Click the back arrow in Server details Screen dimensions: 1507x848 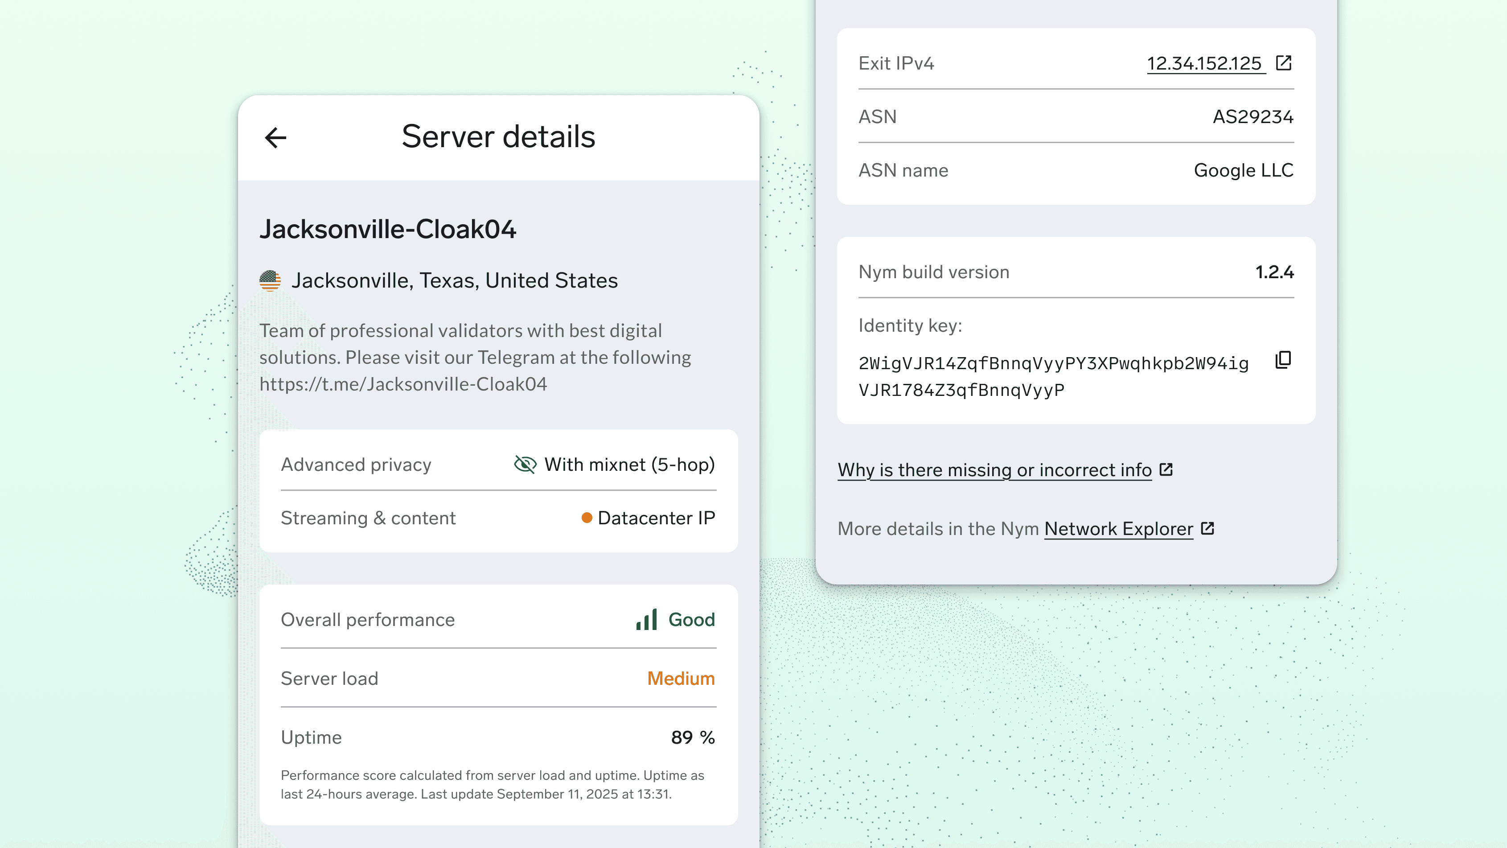pyautogui.click(x=275, y=137)
